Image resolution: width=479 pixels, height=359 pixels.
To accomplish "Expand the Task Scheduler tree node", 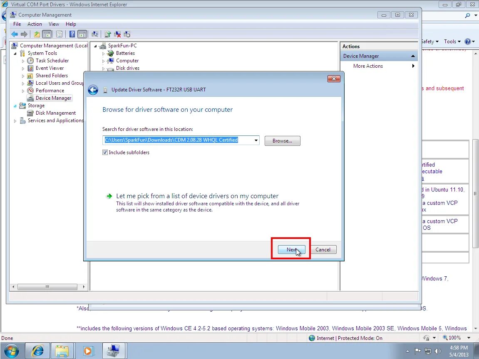I will [x=23, y=61].
